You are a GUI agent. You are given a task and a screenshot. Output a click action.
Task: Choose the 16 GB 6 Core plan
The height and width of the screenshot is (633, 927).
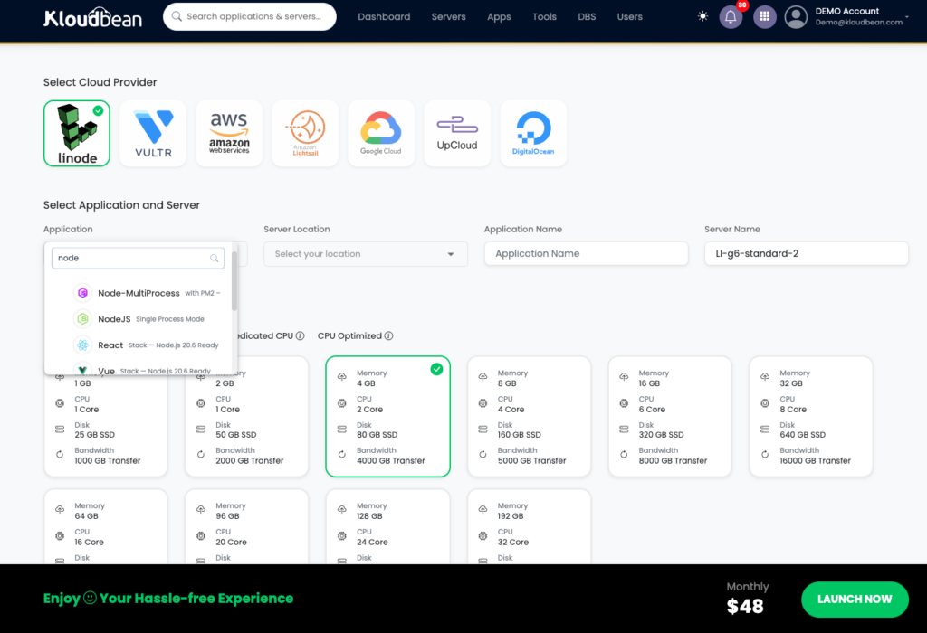[x=670, y=416]
